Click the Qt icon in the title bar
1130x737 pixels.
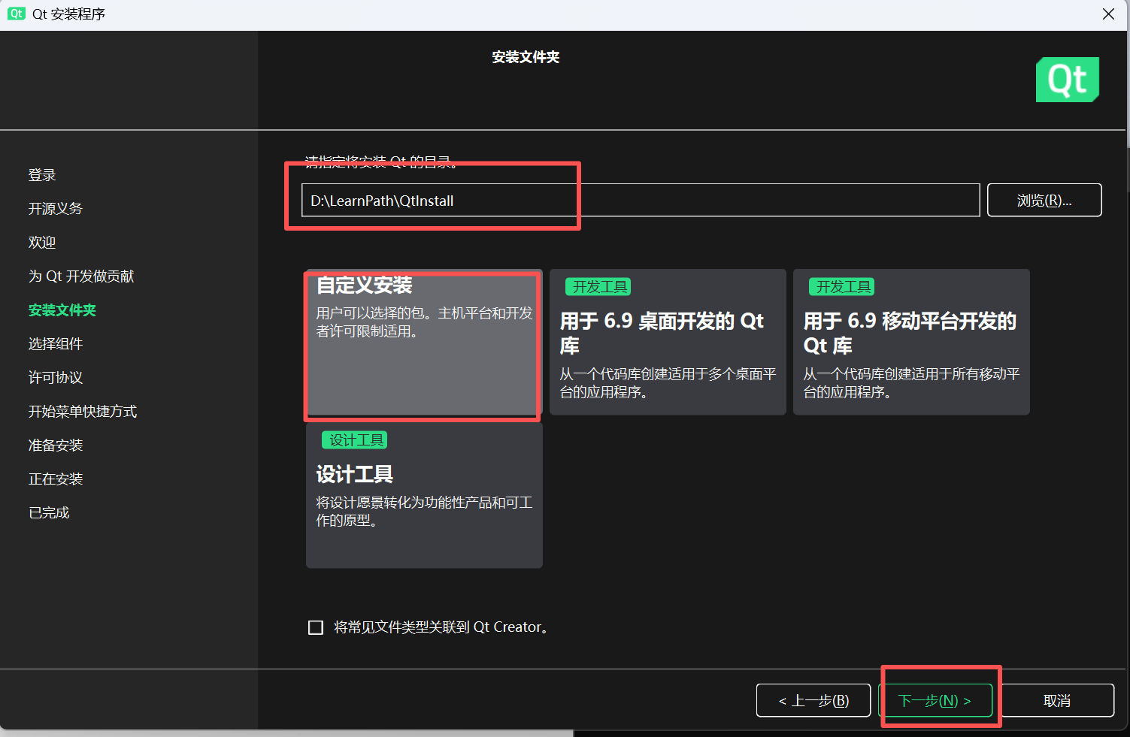[16, 14]
